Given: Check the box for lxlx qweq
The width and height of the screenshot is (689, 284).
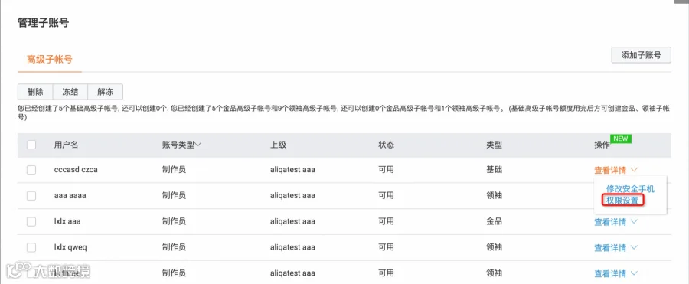Looking at the screenshot, I should tap(31, 247).
